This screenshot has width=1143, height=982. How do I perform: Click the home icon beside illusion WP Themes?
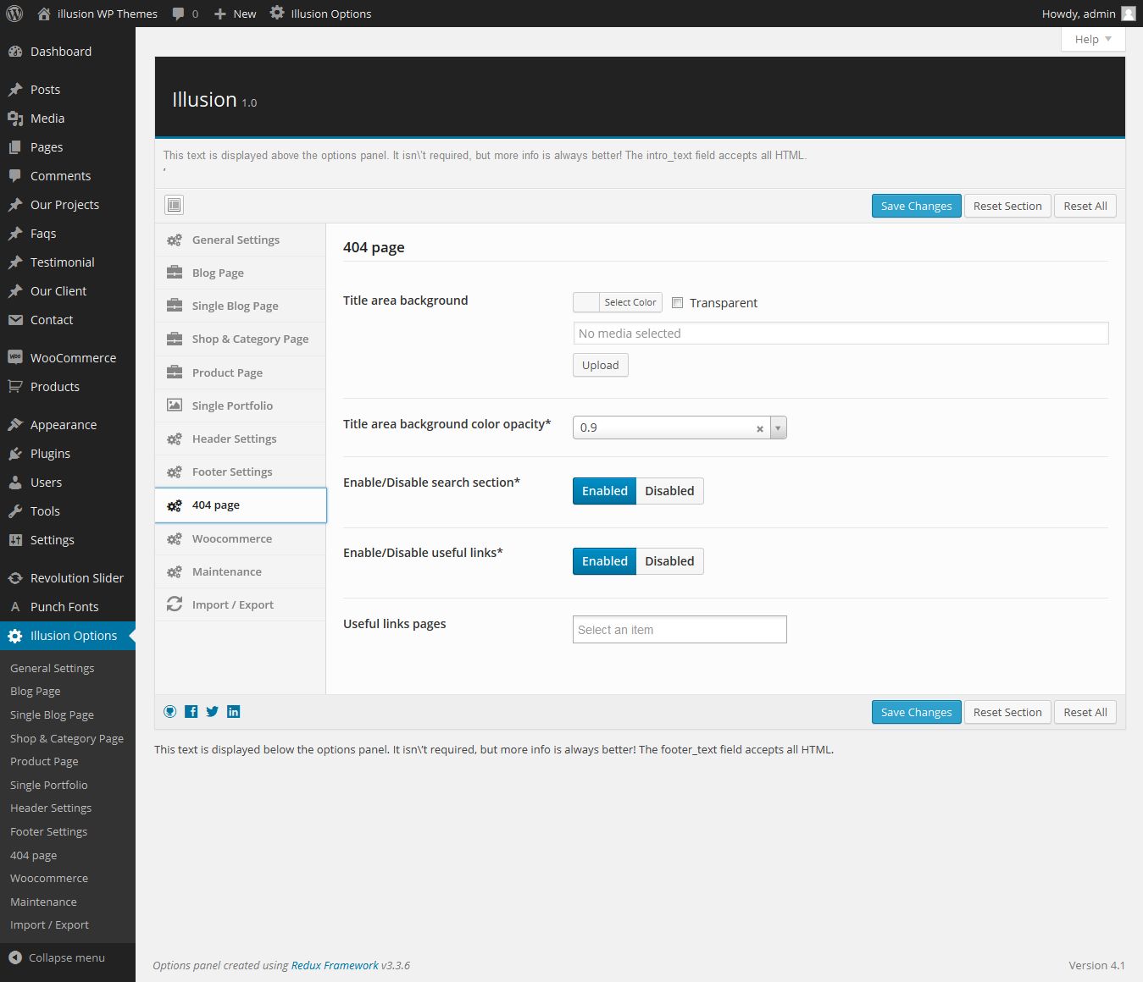pos(44,14)
